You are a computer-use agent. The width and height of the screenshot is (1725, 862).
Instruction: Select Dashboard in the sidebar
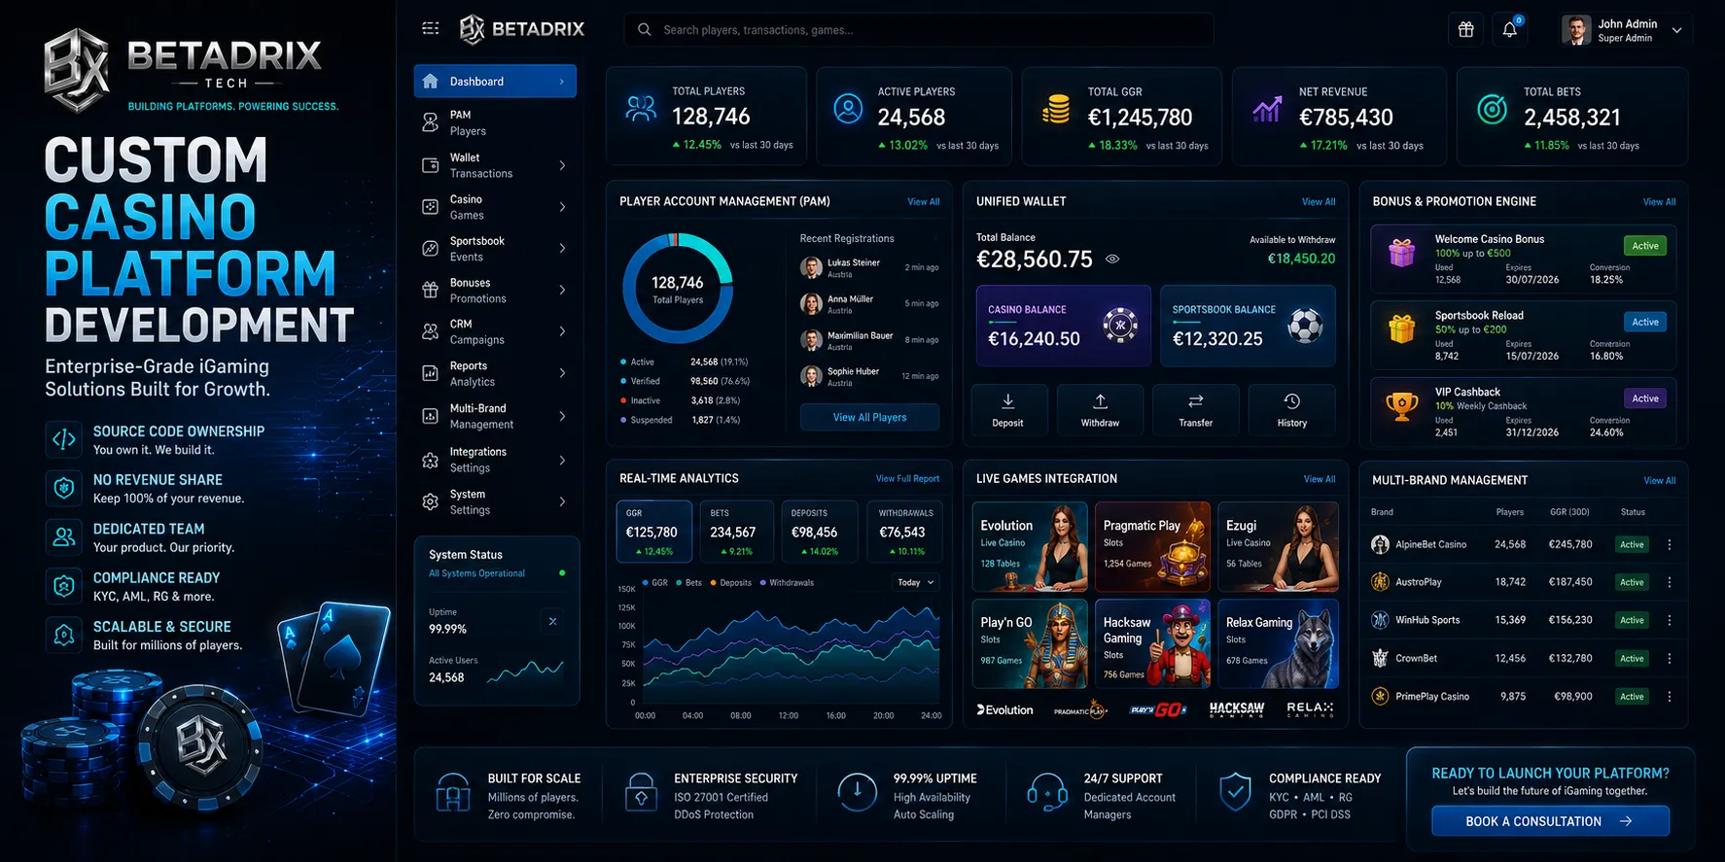[x=495, y=82]
